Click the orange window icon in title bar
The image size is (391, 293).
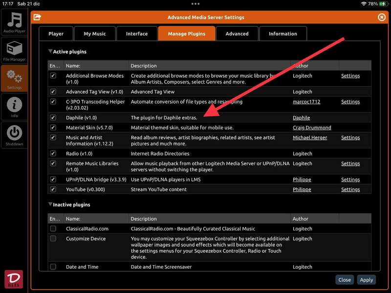[x=37, y=17]
